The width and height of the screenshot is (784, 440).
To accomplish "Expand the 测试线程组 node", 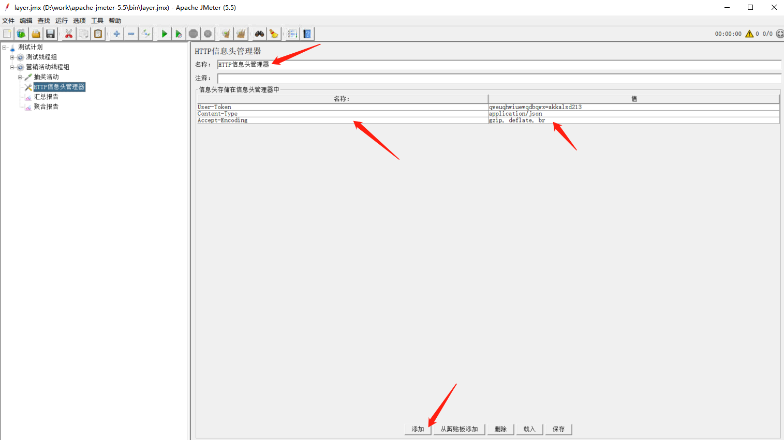I will [x=12, y=57].
